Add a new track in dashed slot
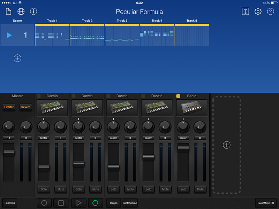This screenshot has height=209, width=279. [226, 145]
